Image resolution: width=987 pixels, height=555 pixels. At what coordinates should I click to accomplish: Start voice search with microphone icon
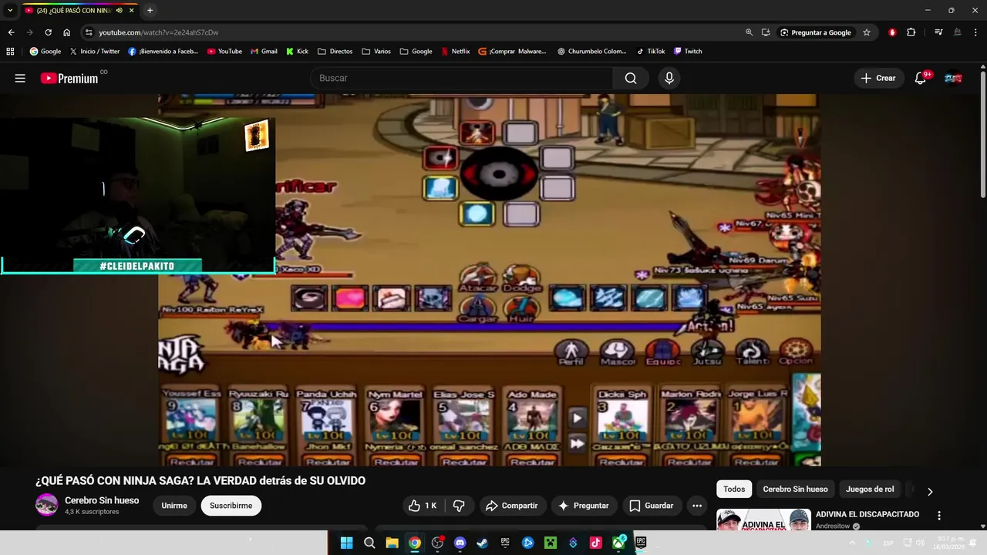pyautogui.click(x=669, y=78)
